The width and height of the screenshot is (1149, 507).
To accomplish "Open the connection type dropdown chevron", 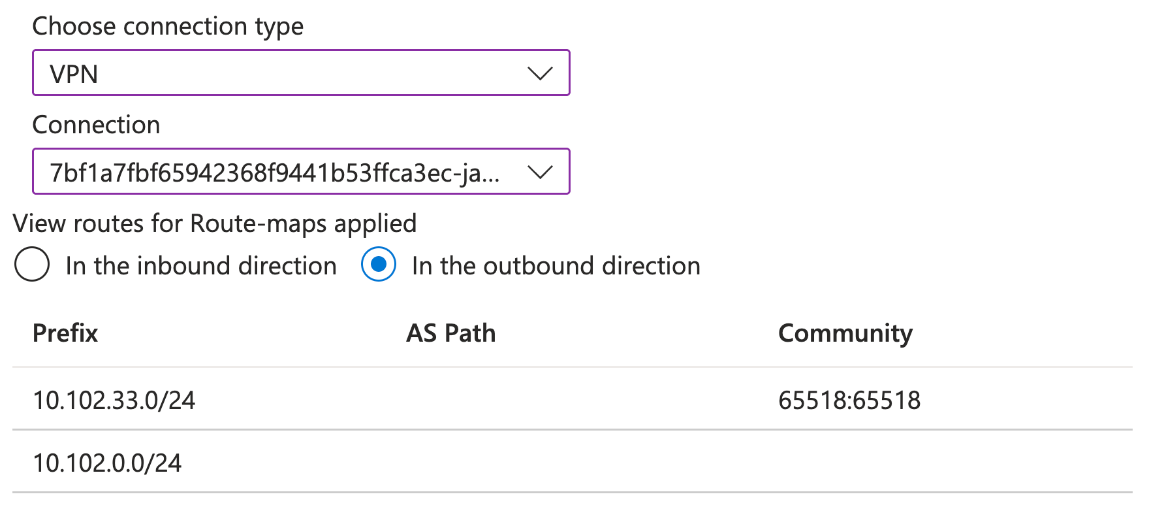I will pos(540,73).
